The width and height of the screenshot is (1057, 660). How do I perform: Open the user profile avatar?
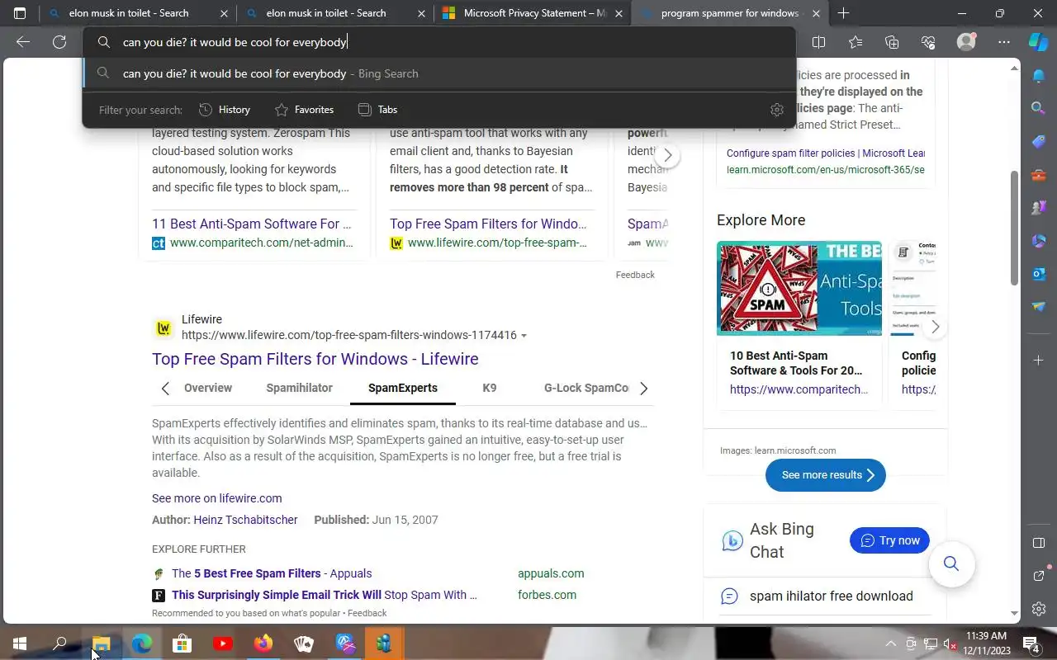click(965, 42)
